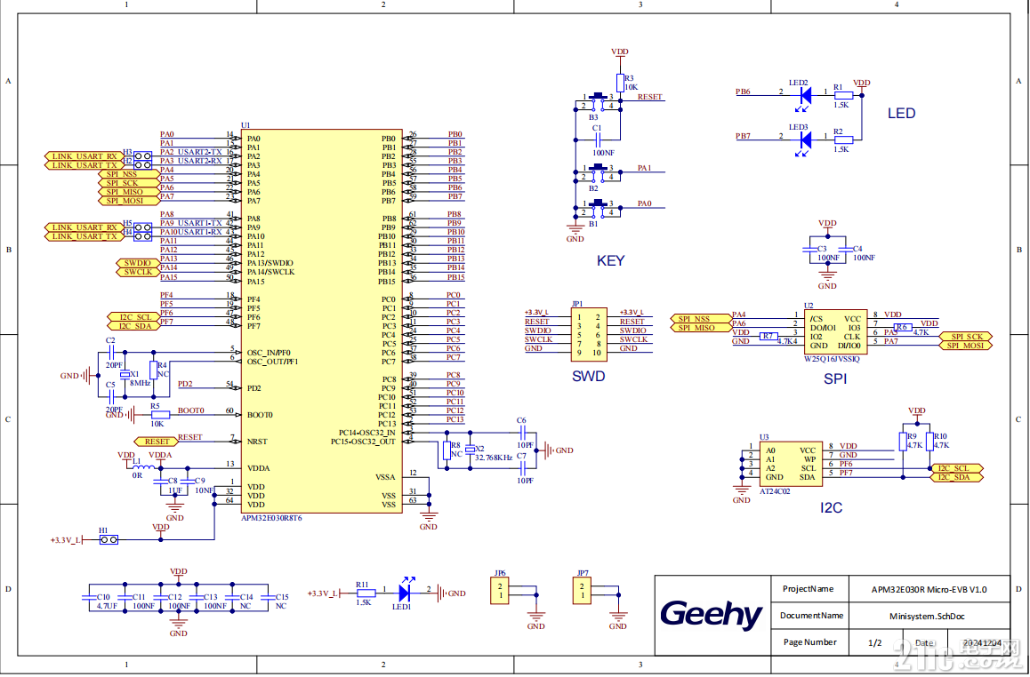Select LINK_USART_RX port beside H3
Screen dimensions: 1030x677
pyautogui.click(x=84, y=156)
